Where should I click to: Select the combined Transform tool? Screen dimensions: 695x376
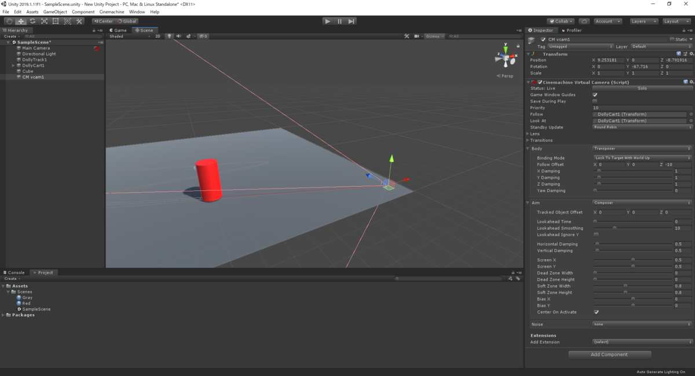click(x=67, y=21)
